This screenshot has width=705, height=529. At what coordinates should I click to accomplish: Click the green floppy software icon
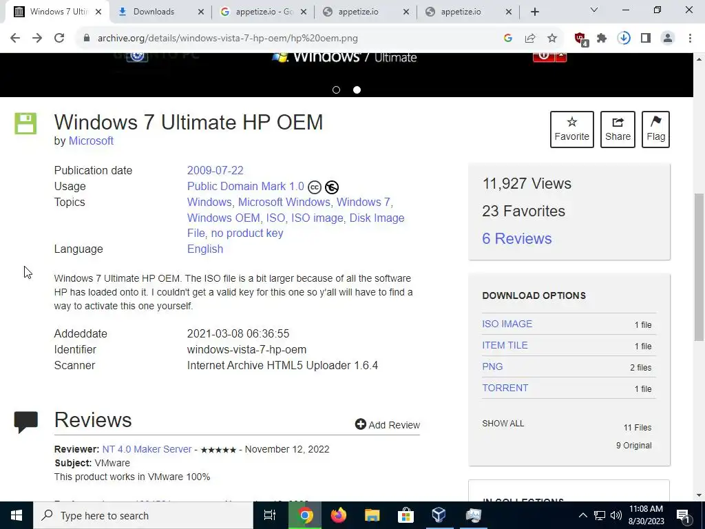click(25, 123)
